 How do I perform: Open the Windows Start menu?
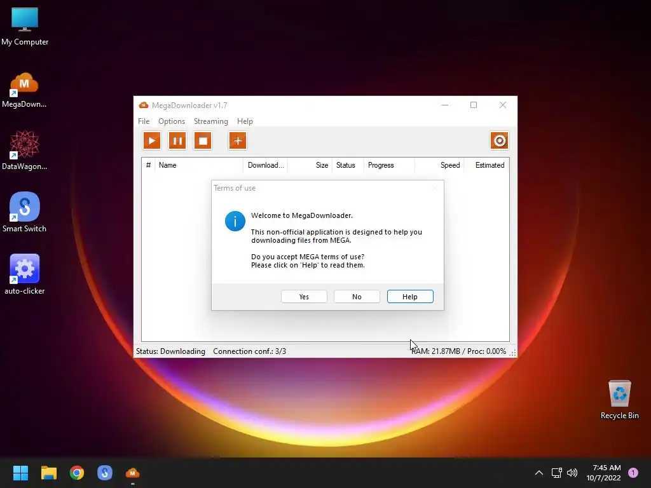tap(20, 473)
